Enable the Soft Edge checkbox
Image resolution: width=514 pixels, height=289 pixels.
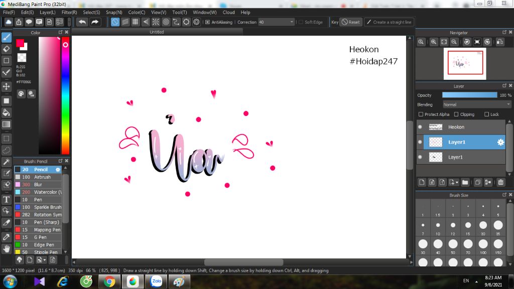pyautogui.click(x=301, y=22)
